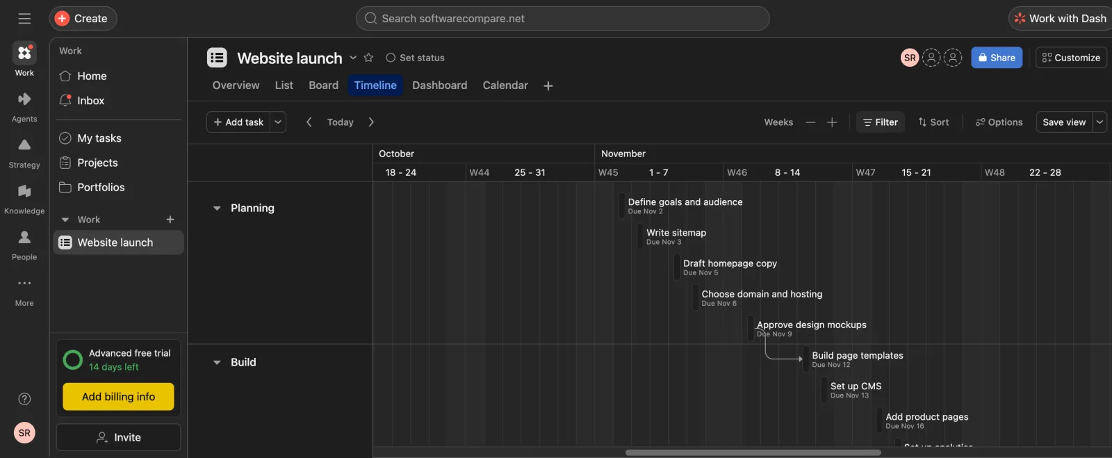The width and height of the screenshot is (1112, 458).
Task: Jump to Today on timeline
Action: (341, 122)
